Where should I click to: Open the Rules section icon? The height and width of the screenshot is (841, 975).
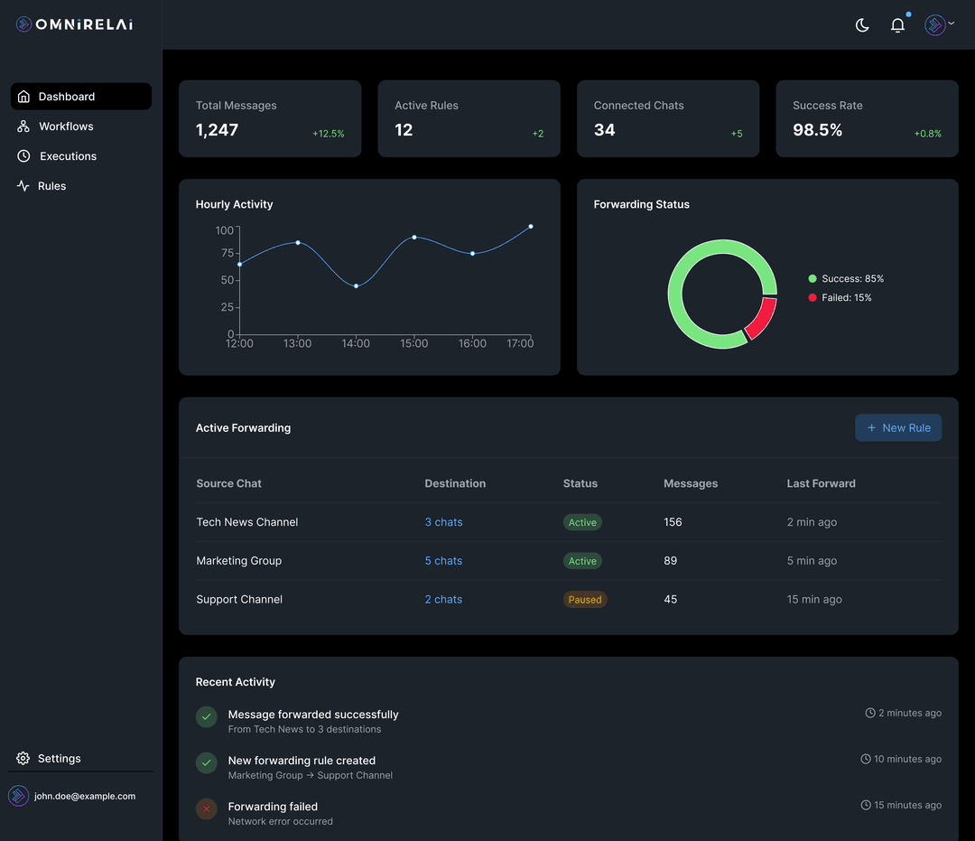(x=21, y=185)
